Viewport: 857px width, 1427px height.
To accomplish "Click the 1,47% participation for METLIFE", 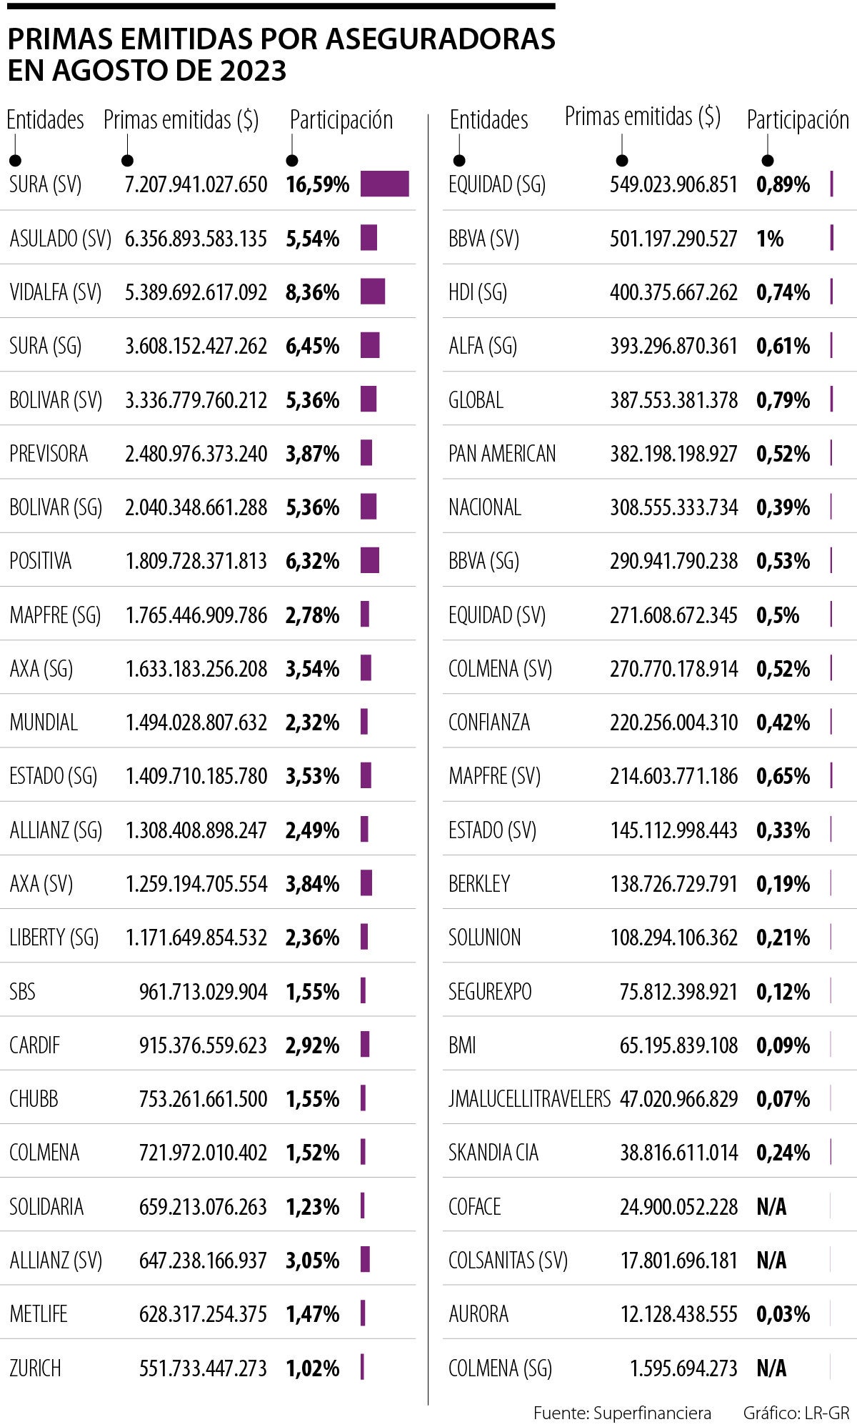I will click(x=312, y=1313).
